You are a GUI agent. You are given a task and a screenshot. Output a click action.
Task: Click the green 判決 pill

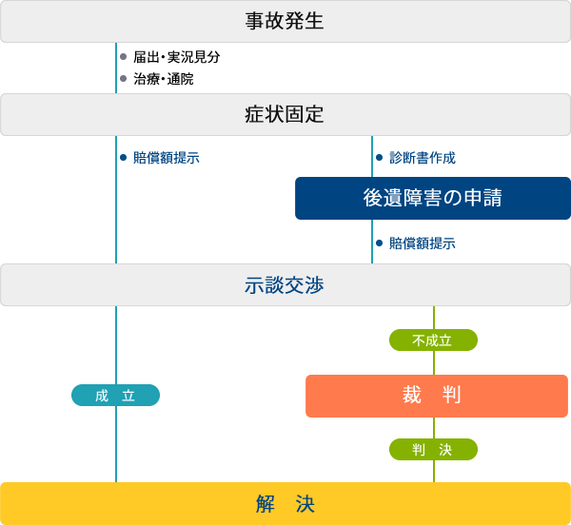(x=433, y=449)
